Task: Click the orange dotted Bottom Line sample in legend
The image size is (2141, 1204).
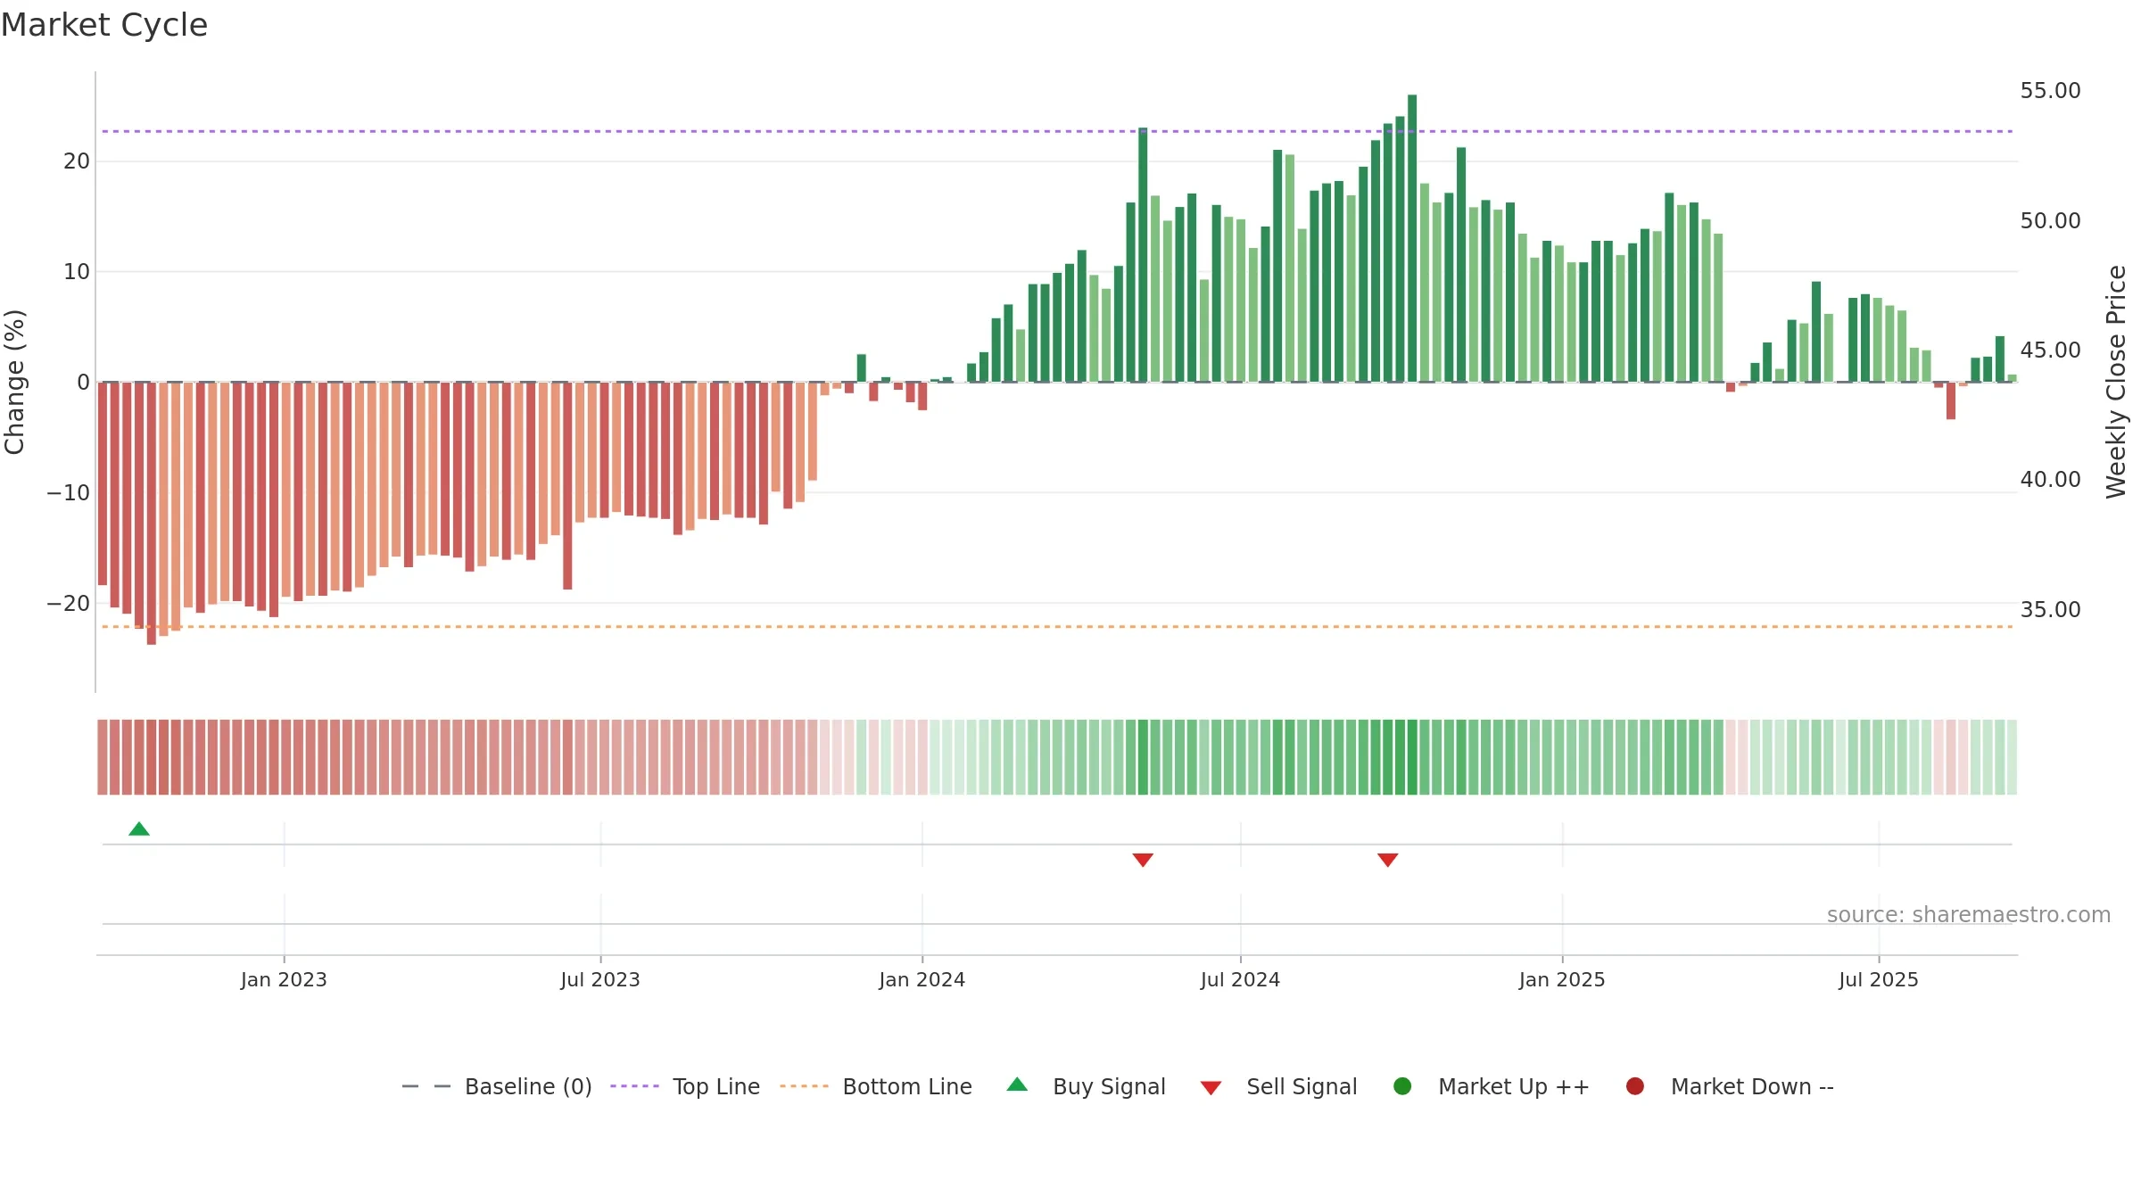Action: click(804, 1086)
